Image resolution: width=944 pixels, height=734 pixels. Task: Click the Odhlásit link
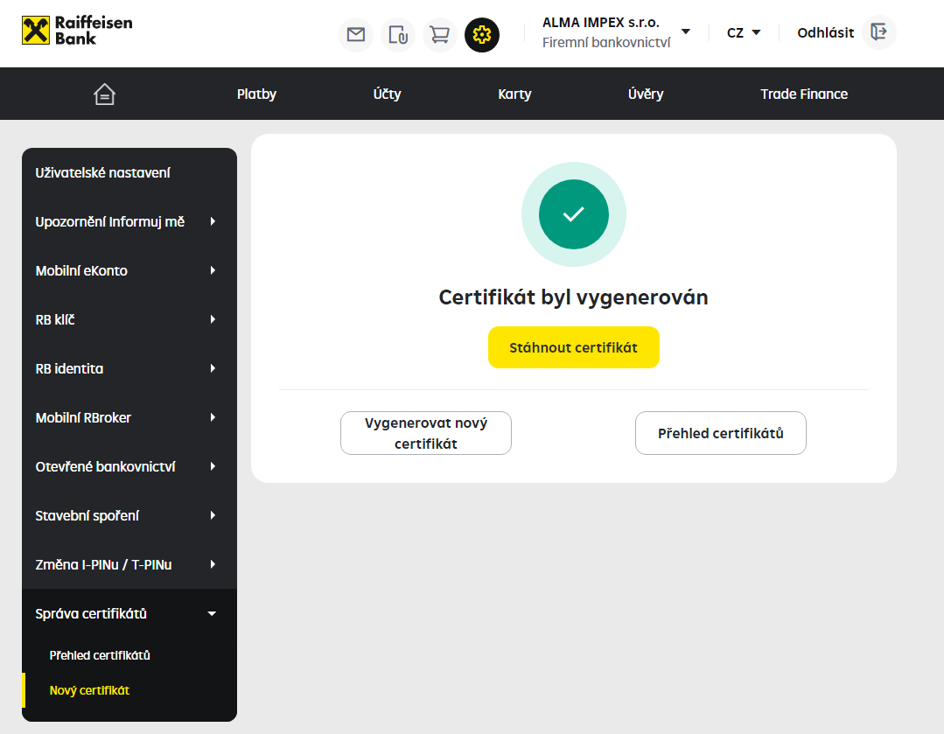pos(825,32)
